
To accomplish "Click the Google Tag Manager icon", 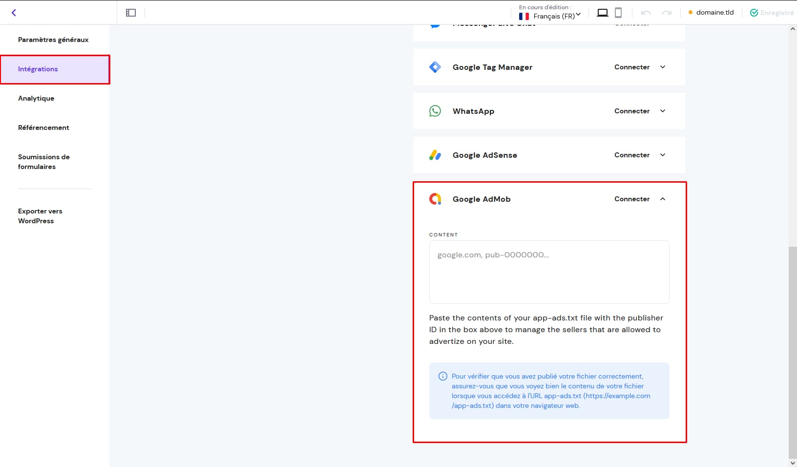I will coord(435,67).
